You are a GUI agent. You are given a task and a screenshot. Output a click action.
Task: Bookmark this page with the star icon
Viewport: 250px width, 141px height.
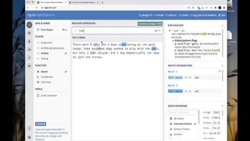point(193,8)
